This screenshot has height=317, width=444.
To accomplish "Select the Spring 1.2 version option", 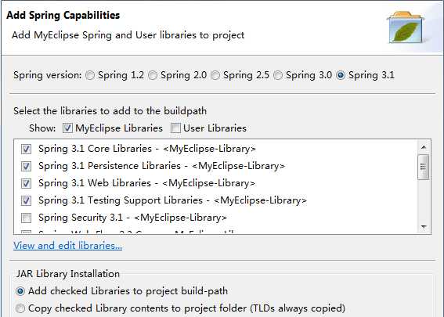I will tap(90, 75).
